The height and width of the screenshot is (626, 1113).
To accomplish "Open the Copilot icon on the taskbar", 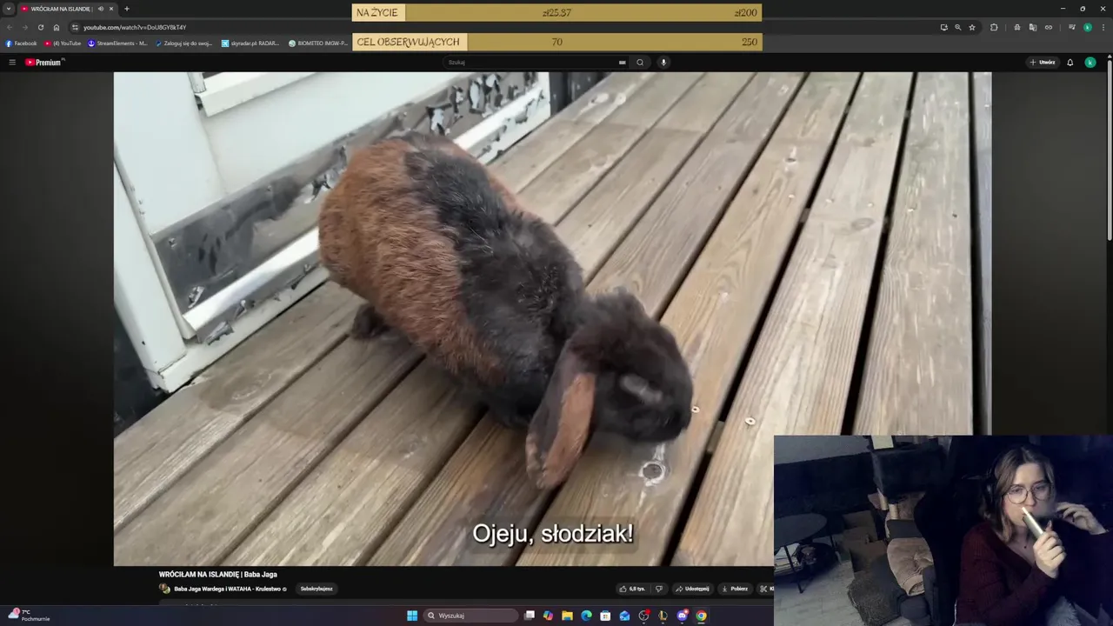I will [x=548, y=616].
